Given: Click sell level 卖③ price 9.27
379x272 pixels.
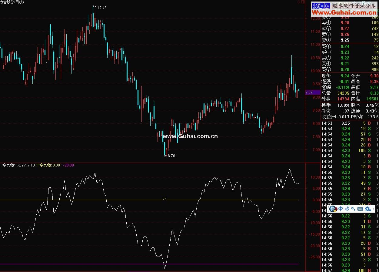Looking at the screenshot, I should (x=345, y=29).
